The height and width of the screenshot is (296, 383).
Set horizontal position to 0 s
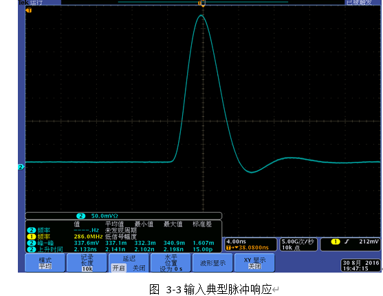pyautogui.click(x=171, y=263)
